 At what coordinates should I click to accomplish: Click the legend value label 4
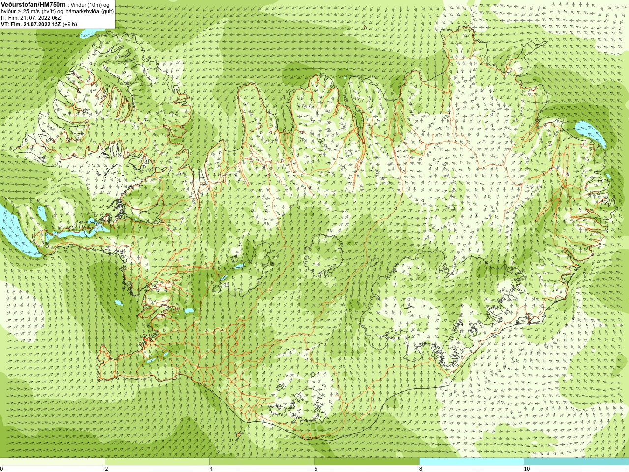211,469
